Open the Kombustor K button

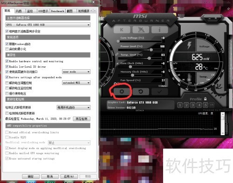click(122, 30)
